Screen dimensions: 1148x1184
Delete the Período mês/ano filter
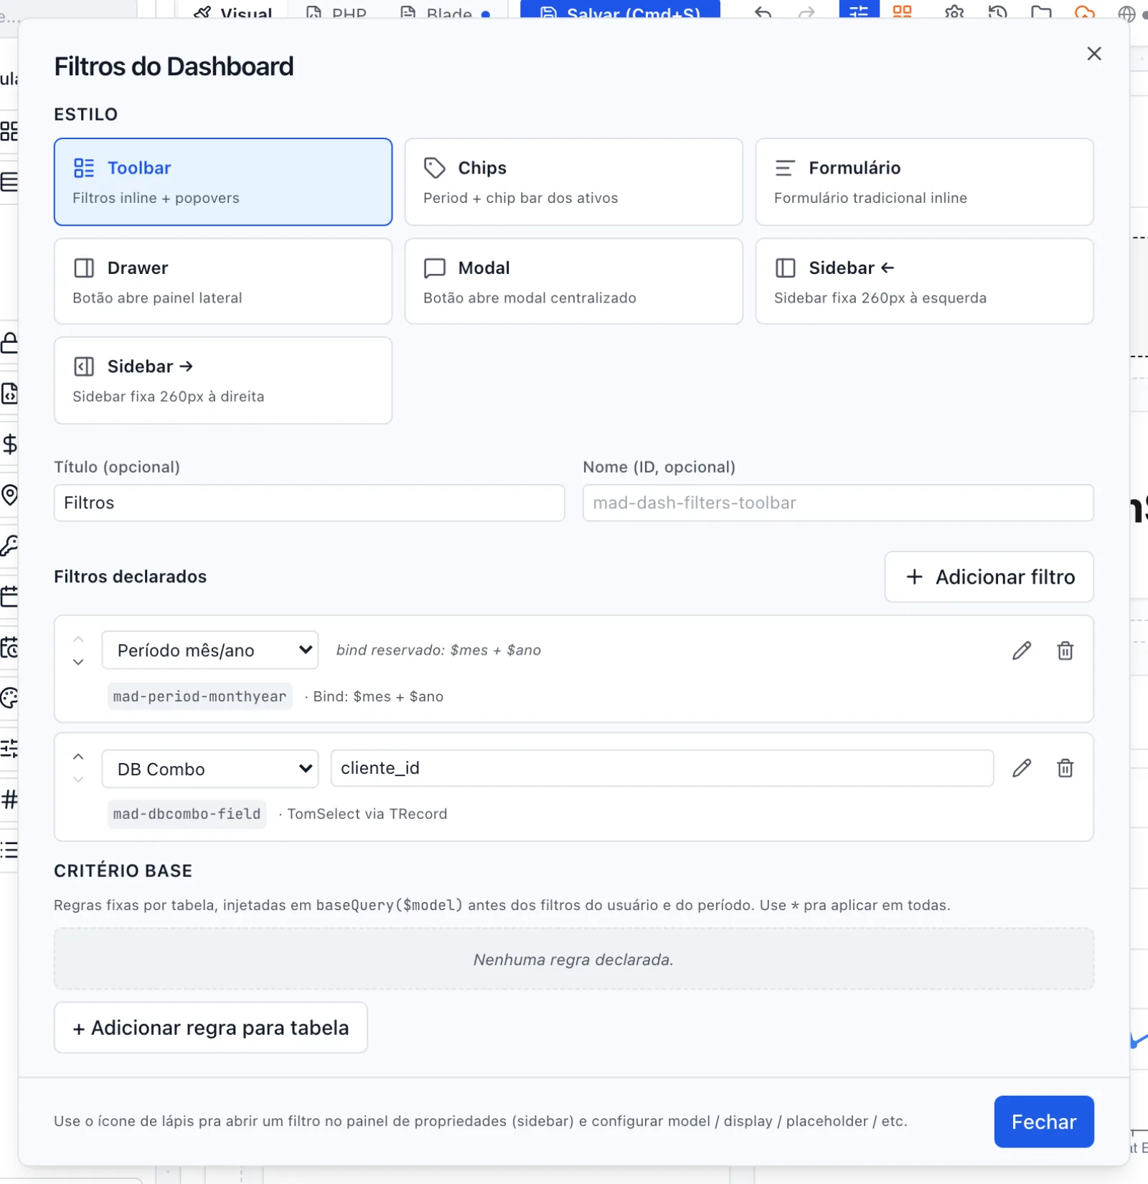coord(1065,650)
